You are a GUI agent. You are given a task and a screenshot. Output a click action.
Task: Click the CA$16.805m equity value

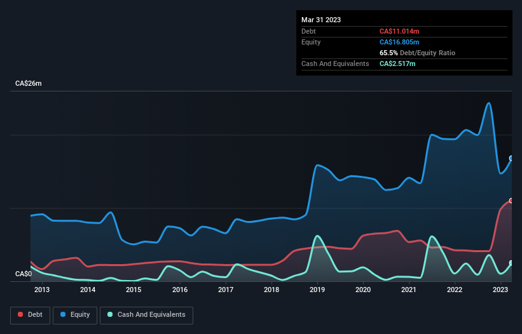click(399, 42)
